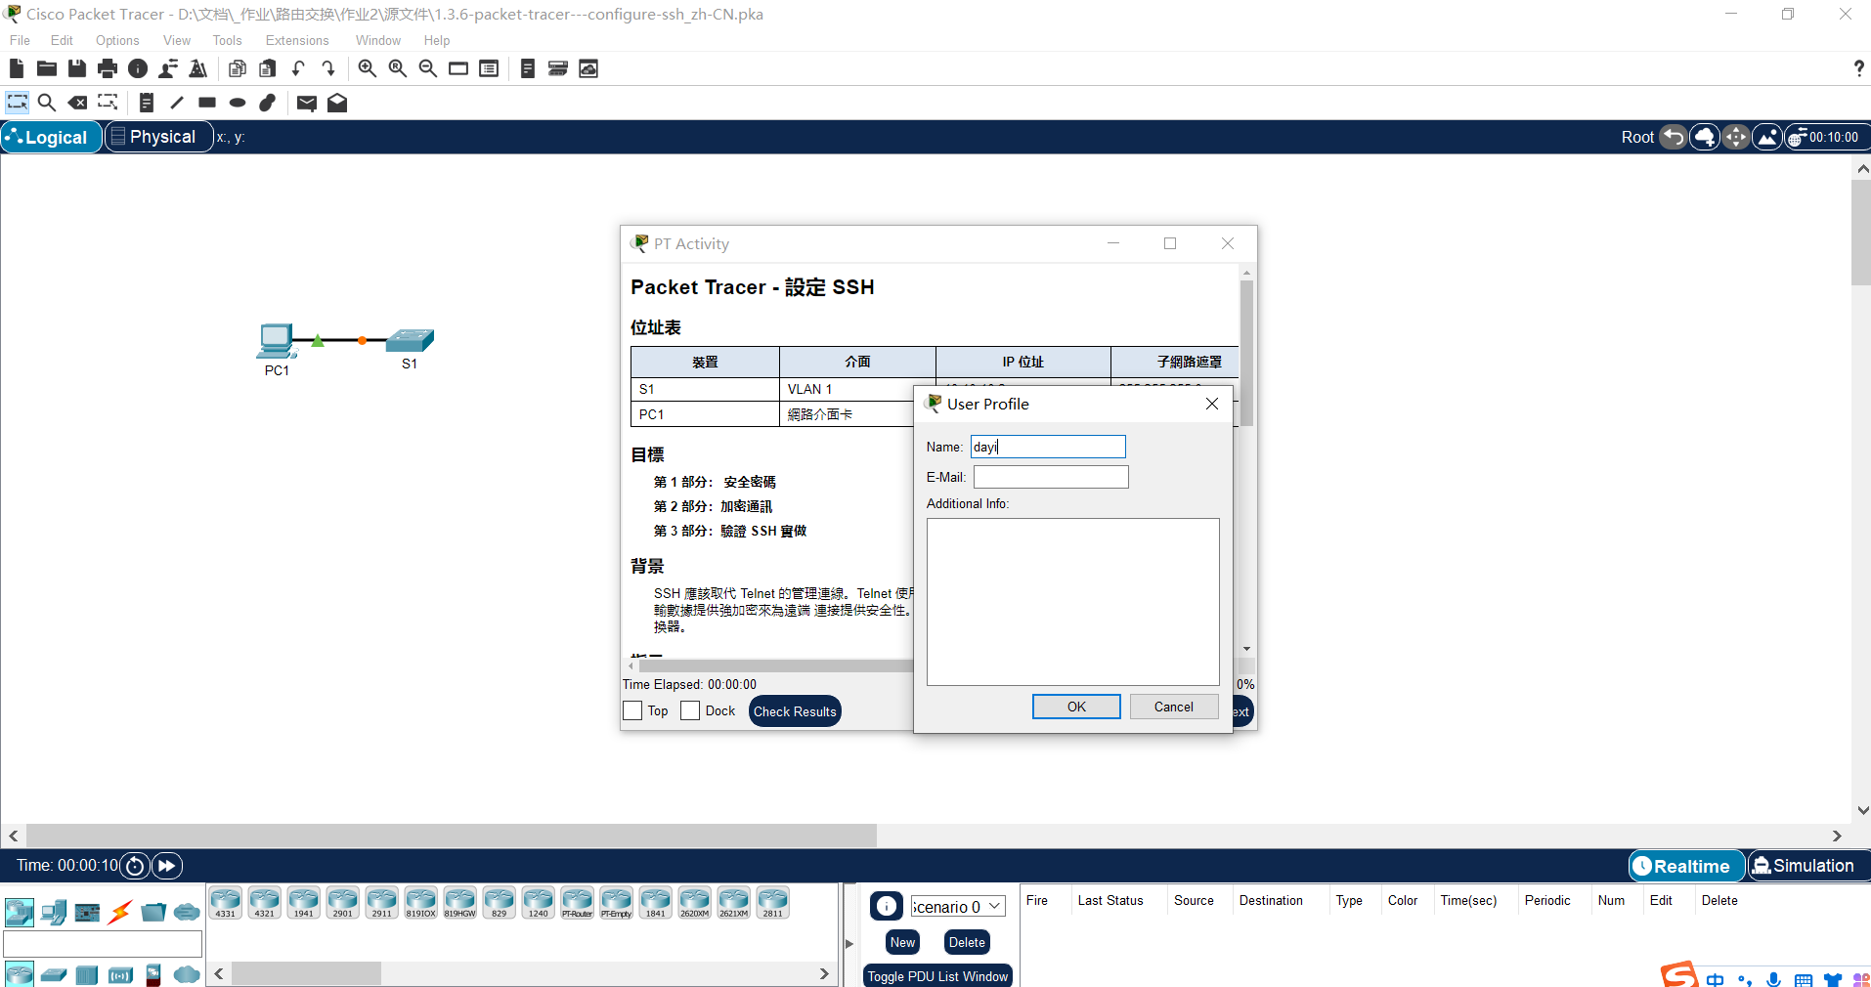Focus the E-Mail field in User Profile
This screenshot has width=1871, height=987.
pyautogui.click(x=1051, y=477)
